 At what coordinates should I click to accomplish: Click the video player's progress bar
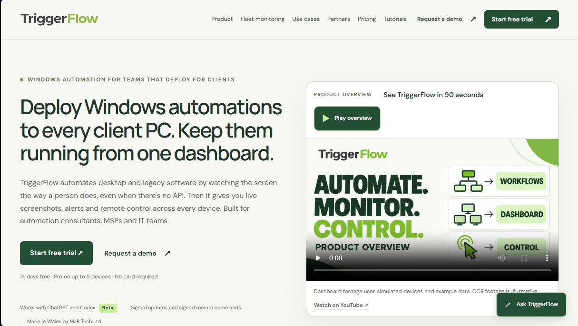(432, 270)
